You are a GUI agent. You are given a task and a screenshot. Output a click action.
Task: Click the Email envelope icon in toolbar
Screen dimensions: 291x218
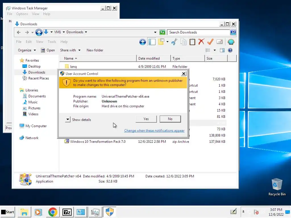click(220, 42)
